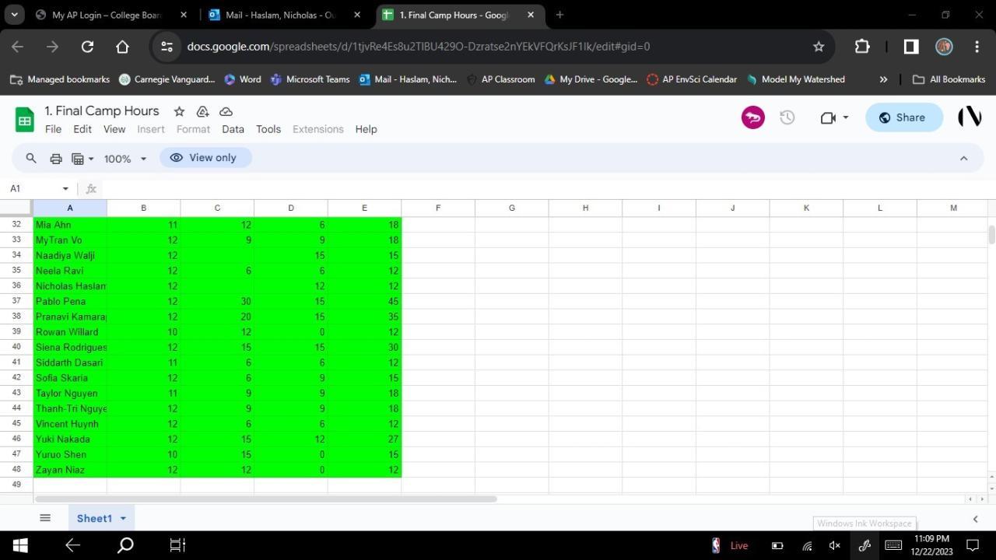The height and width of the screenshot is (560, 996).
Task: Open the taskbar clock showing 11:09 PM
Action: coord(931,545)
